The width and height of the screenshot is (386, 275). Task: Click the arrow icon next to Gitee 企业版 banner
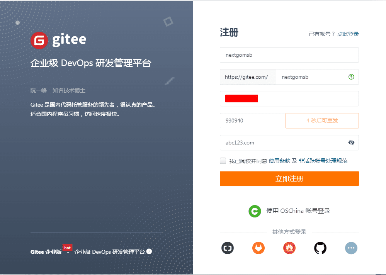[149, 251]
